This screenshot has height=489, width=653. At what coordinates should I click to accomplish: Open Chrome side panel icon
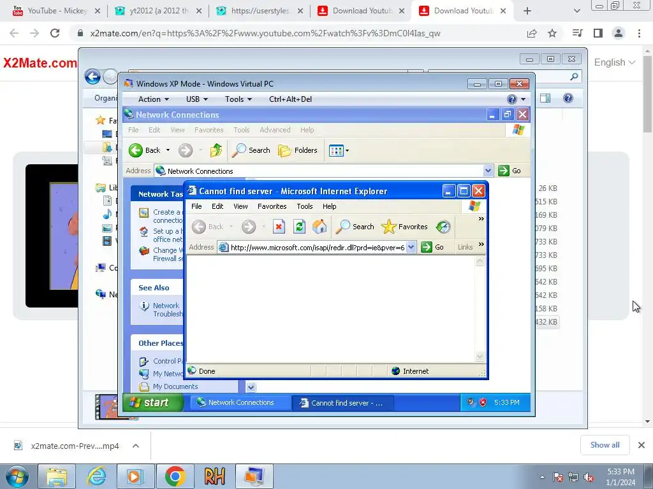[x=598, y=33]
